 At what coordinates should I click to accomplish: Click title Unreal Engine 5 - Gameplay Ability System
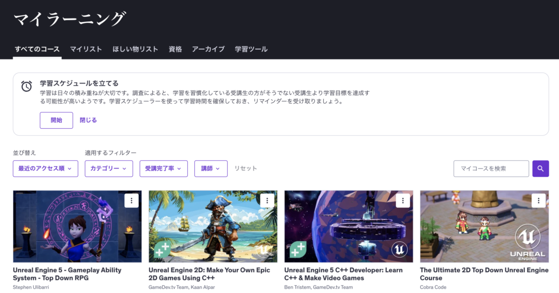67,274
